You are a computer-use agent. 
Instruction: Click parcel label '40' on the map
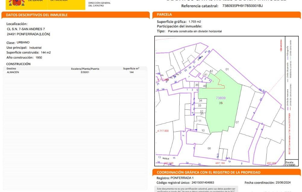click(205, 86)
